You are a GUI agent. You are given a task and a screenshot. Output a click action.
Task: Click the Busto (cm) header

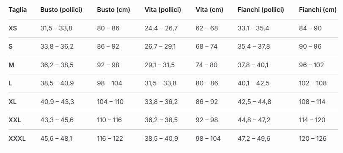(113, 10)
